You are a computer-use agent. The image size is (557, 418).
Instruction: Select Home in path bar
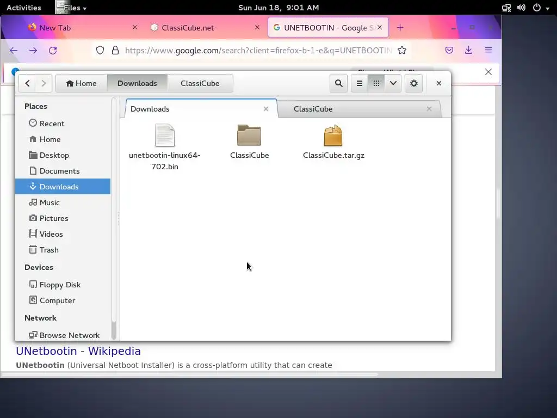(82, 83)
